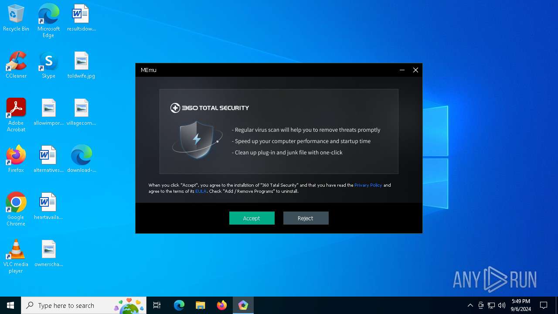Click "Clean up plug-in and junk file" text
558x314 pixels.
click(287, 152)
